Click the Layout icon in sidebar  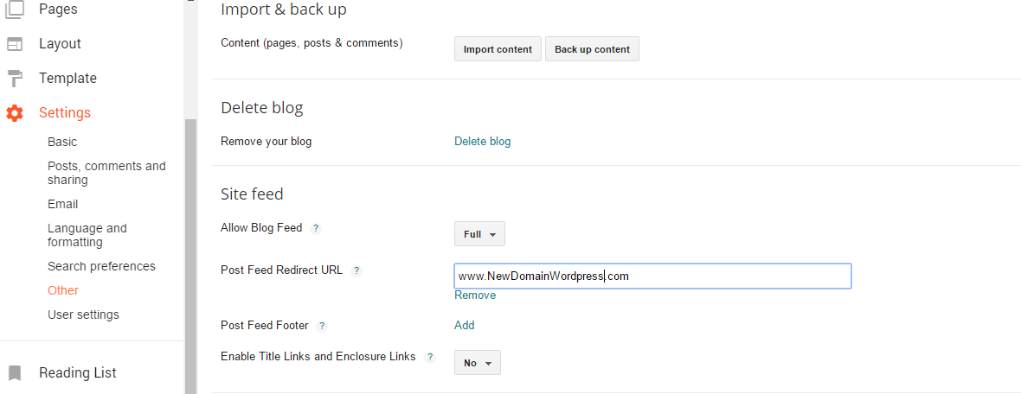tap(15, 44)
